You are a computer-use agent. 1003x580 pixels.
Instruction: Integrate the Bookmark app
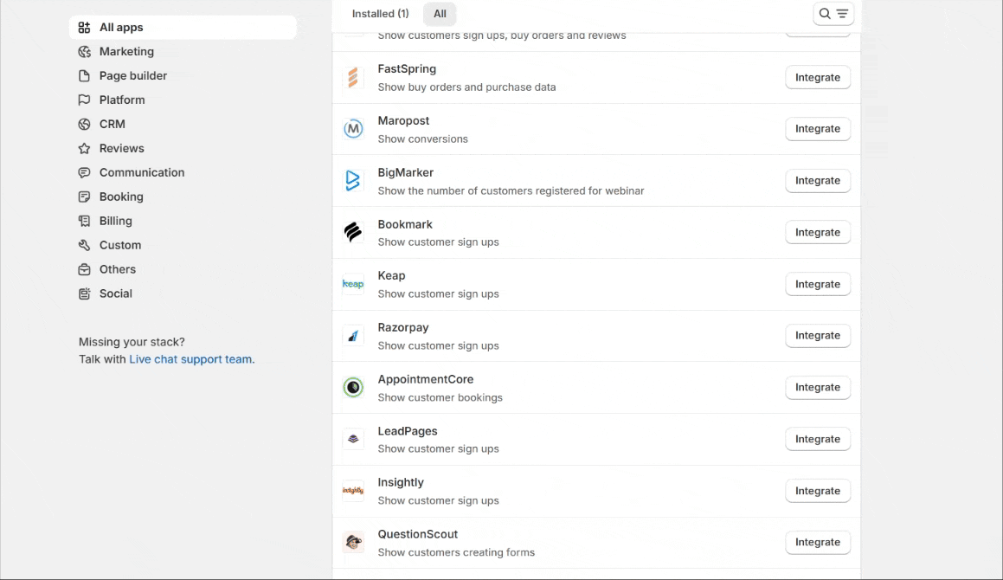coord(818,232)
